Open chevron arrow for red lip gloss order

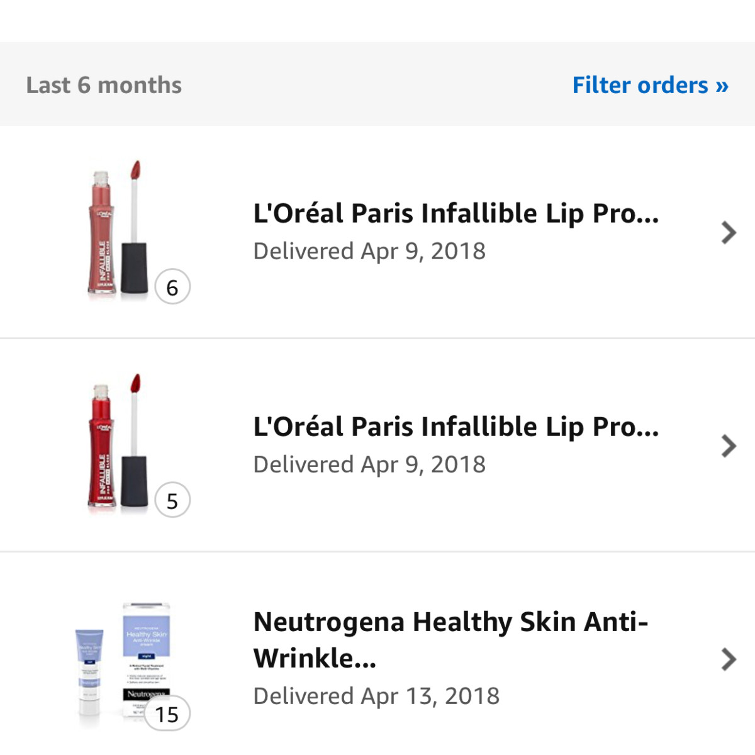click(x=729, y=445)
